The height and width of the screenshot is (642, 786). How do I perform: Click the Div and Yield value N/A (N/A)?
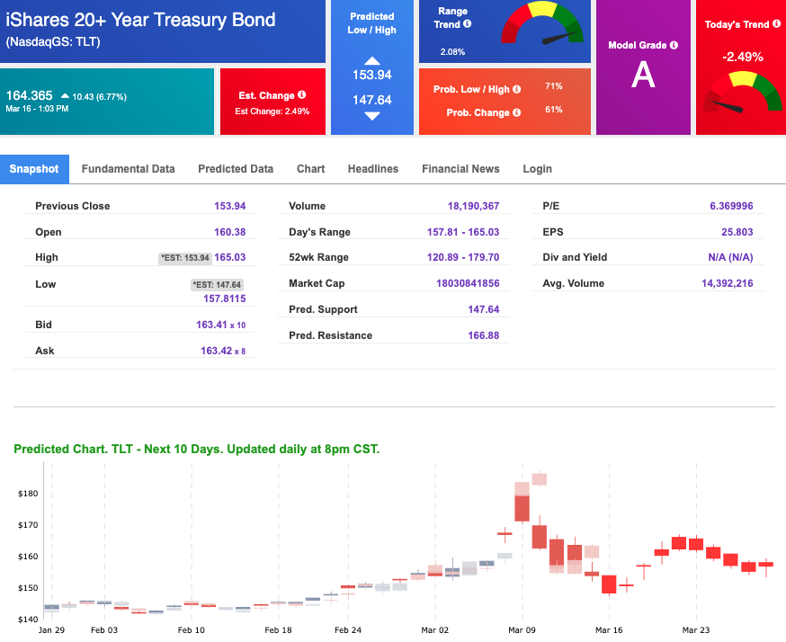point(730,257)
